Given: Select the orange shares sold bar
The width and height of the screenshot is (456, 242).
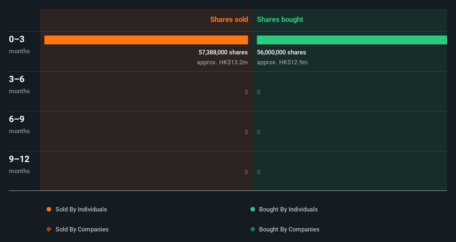Looking at the screenshot, I should (x=146, y=40).
